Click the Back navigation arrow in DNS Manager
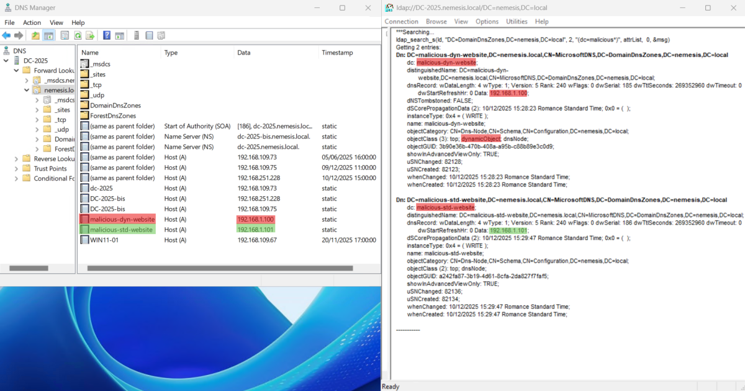 (7, 35)
